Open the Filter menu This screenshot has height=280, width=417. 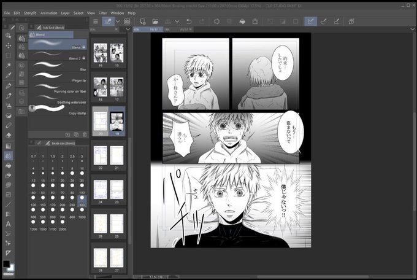[102, 13]
